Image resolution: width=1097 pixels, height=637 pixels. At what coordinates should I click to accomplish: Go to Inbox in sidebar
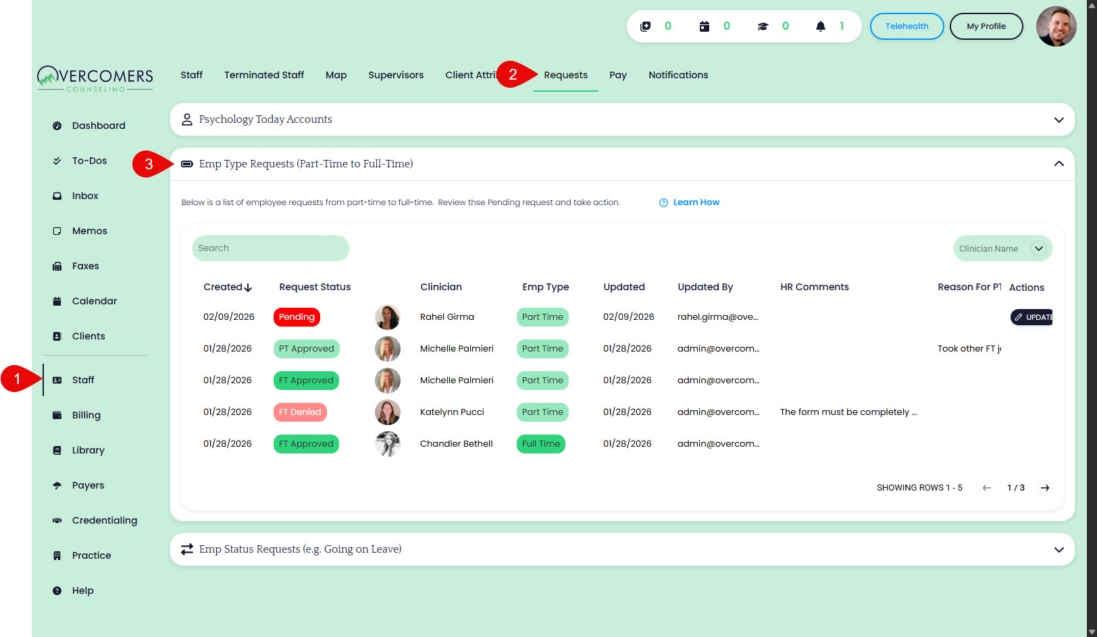pyautogui.click(x=85, y=196)
